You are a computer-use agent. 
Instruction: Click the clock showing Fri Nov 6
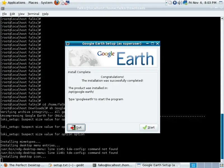(x=202, y=3)
